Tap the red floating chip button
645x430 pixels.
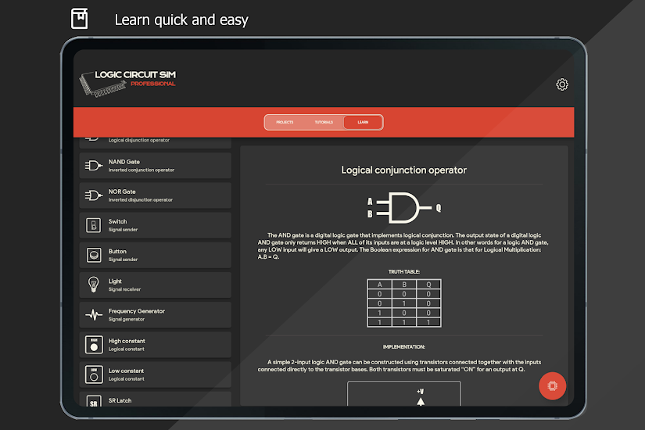click(552, 385)
